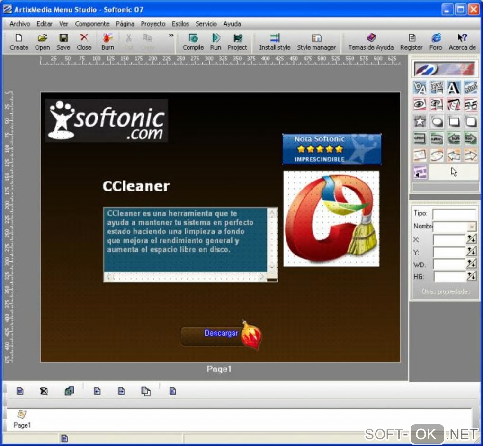This screenshot has width=483, height=446.
Task: Open the Proyecto menu
Action: pos(153,24)
